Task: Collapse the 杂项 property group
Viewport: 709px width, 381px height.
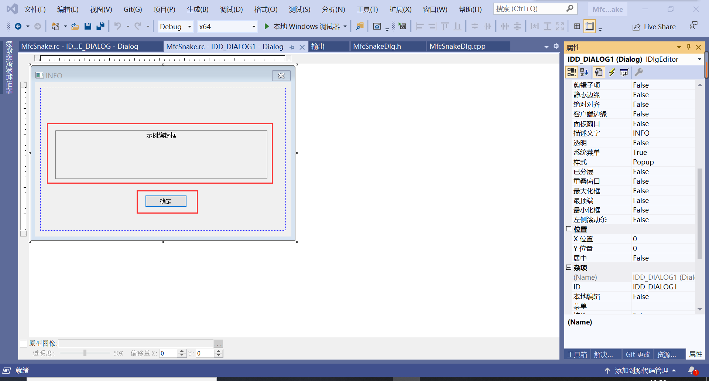Action: (x=569, y=268)
